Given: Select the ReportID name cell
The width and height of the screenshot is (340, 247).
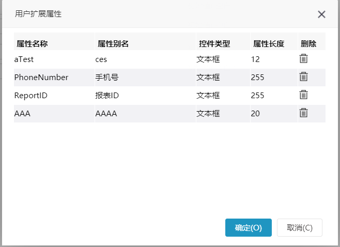Looking at the screenshot, I should coord(54,96).
